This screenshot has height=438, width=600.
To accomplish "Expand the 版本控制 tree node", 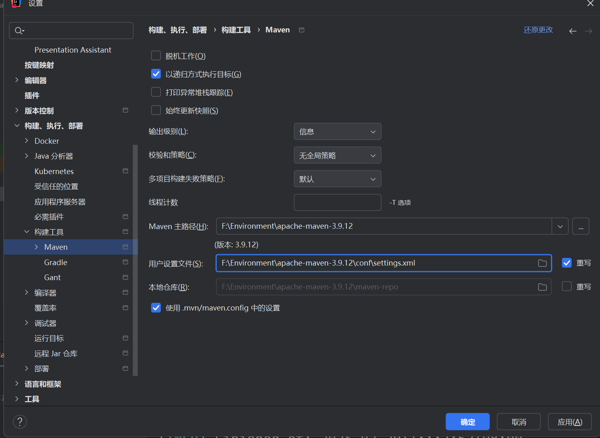I will point(17,110).
